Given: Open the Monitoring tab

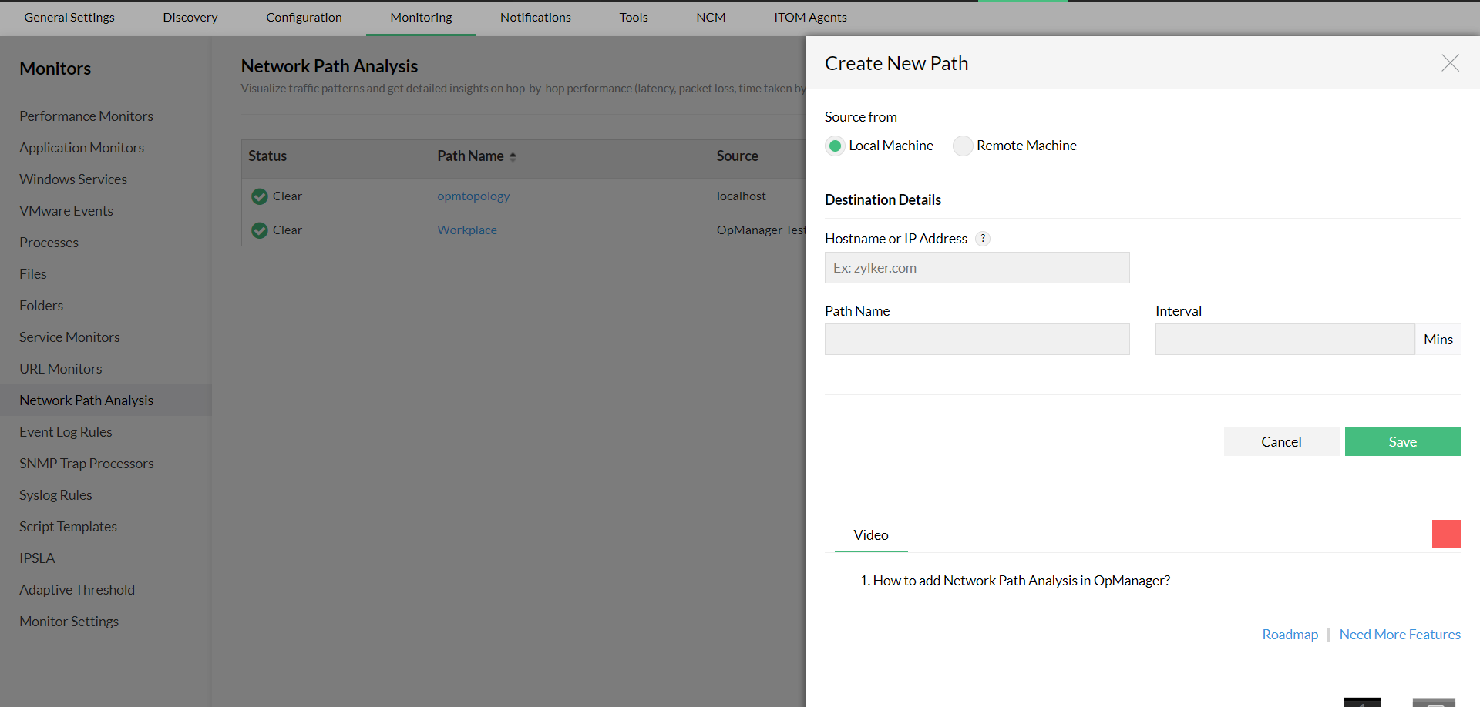Looking at the screenshot, I should pos(421,17).
